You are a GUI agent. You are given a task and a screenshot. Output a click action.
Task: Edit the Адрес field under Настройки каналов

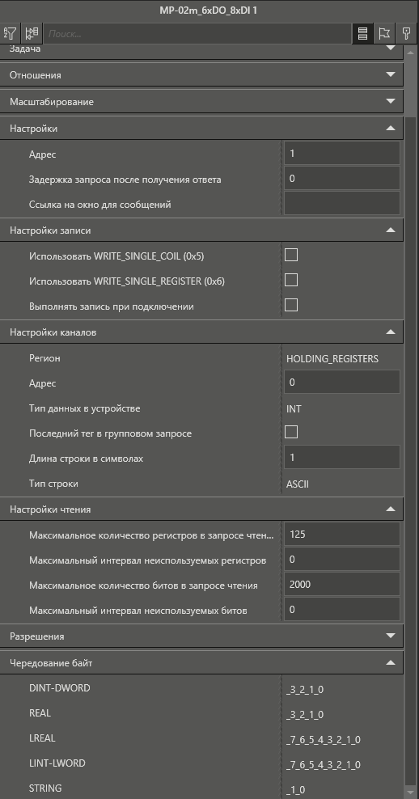(x=342, y=383)
